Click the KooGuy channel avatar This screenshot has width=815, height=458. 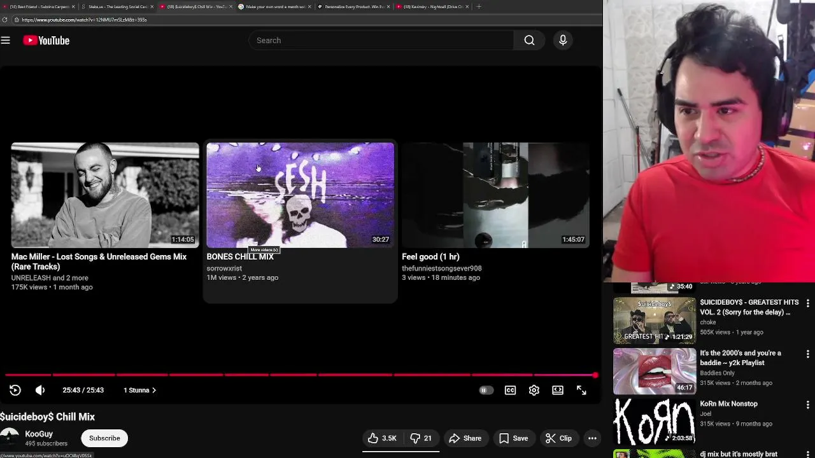pyautogui.click(x=9, y=438)
